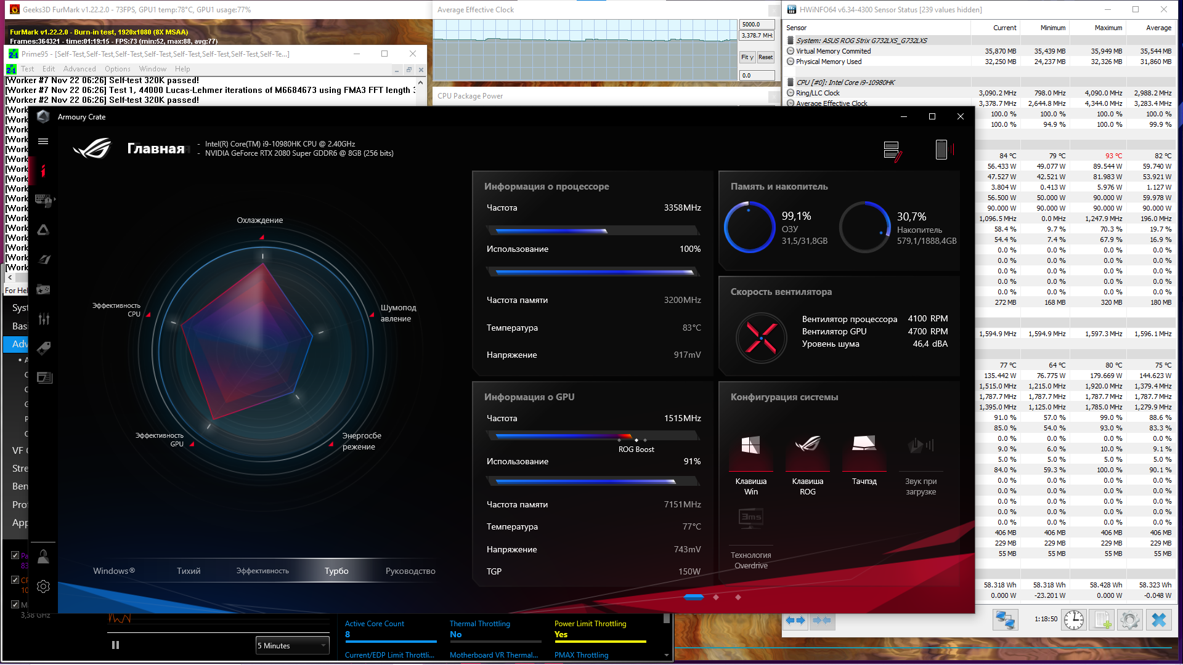This screenshot has height=665, width=1183.
Task: Open Prime95 Help menu
Action: click(182, 69)
